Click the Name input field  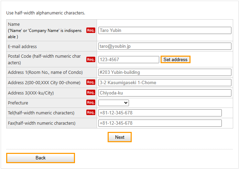point(165,30)
